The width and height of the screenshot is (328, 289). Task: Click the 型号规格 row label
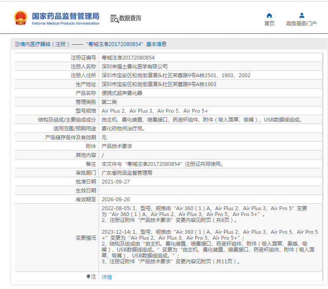click(x=85, y=111)
